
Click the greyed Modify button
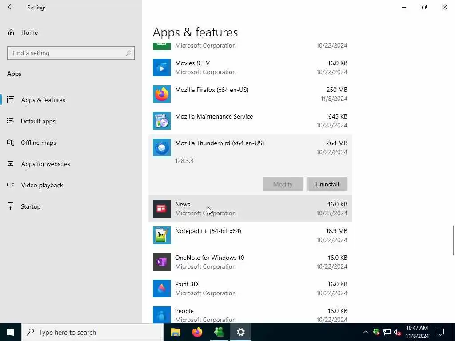point(283,184)
